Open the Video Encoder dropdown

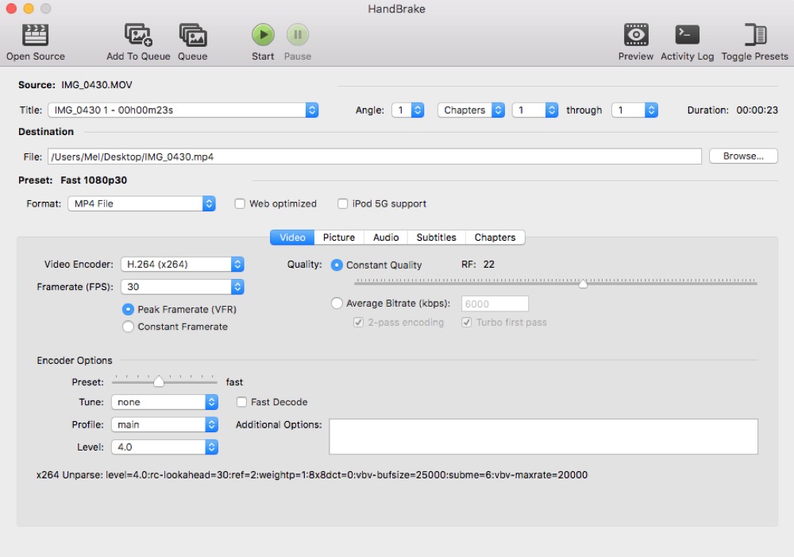(x=182, y=265)
